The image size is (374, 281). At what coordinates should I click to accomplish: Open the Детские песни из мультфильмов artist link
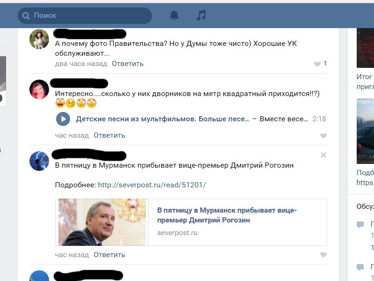point(163,119)
